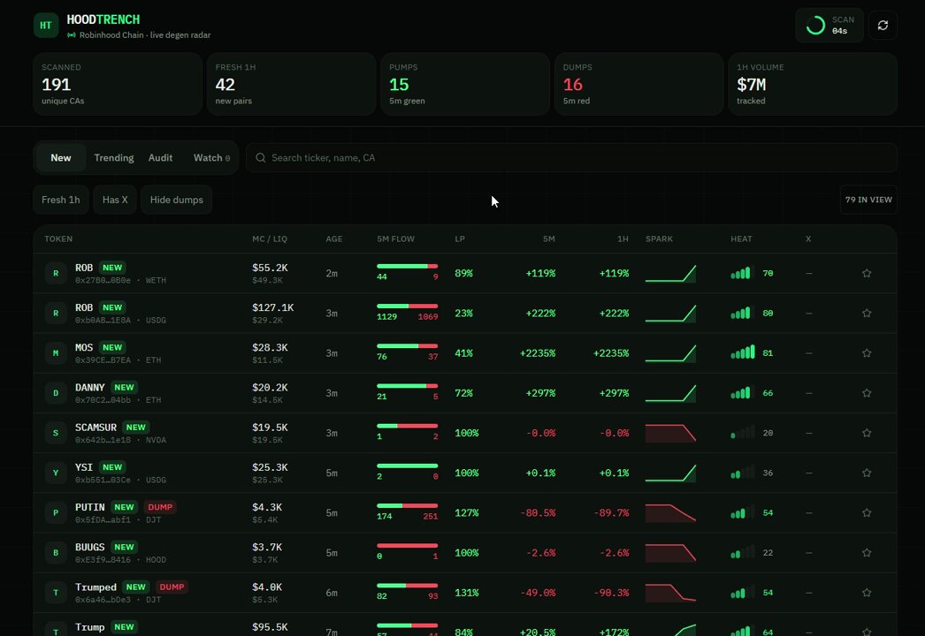The image size is (925, 636).
Task: Click the scan countdown ring indicator
Action: click(x=815, y=26)
